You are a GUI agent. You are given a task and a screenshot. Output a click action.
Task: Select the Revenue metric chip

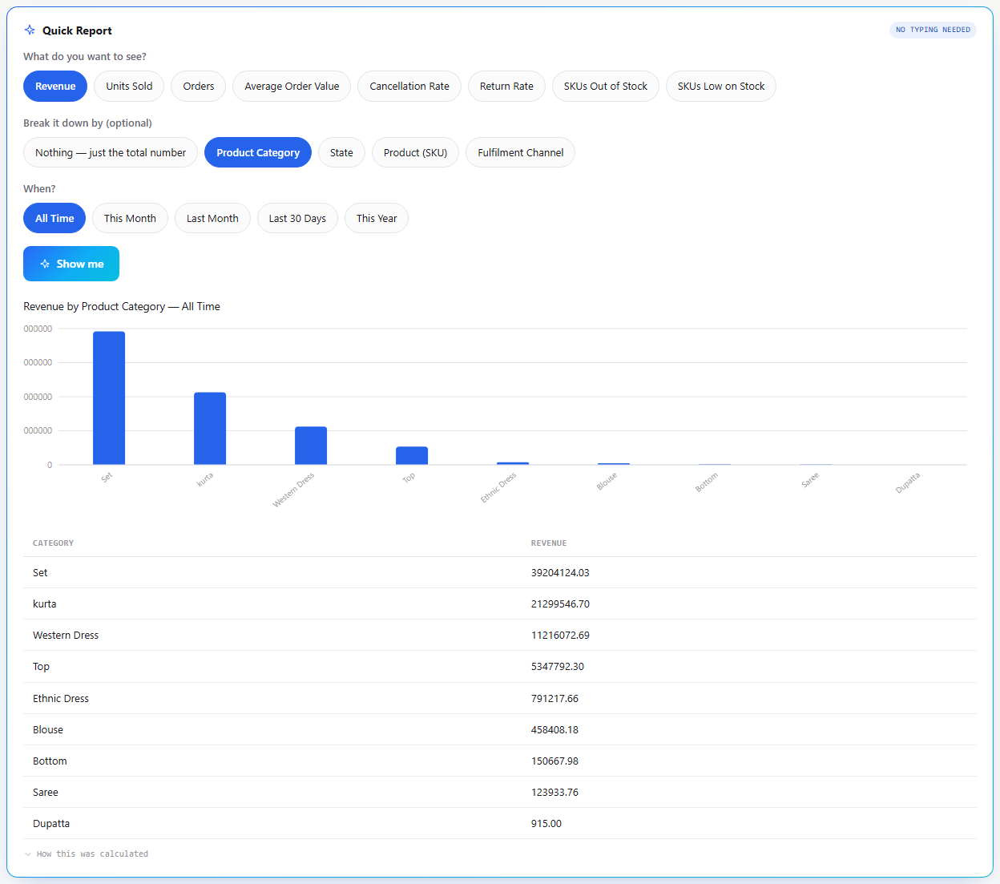coord(55,87)
